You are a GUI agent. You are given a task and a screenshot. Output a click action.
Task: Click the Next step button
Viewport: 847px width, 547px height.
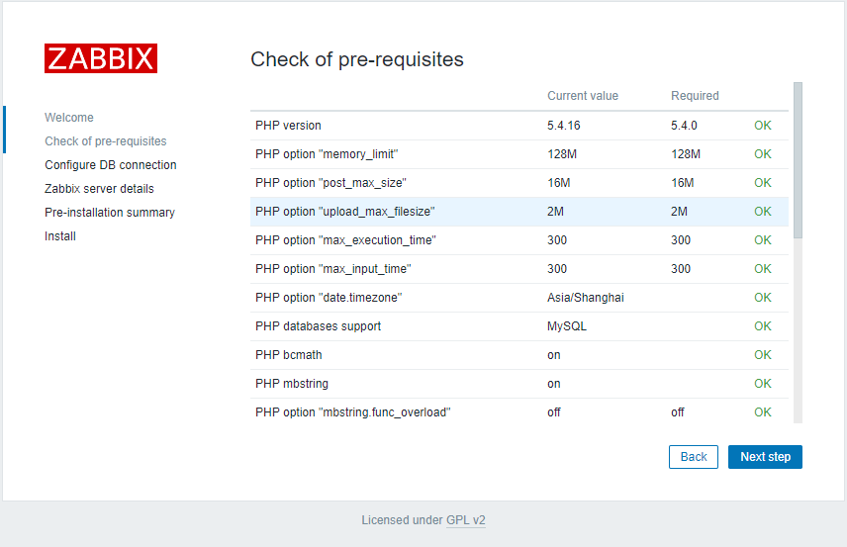(765, 457)
